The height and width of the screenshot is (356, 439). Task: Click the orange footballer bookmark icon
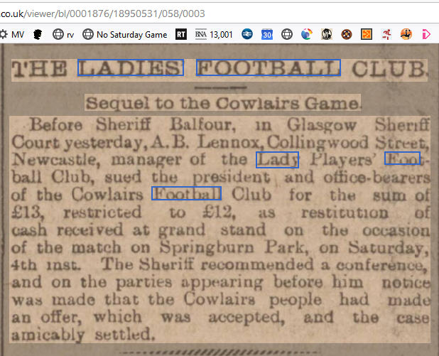click(406, 34)
